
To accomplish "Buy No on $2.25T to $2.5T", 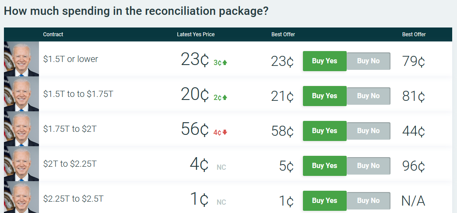I will tap(369, 200).
